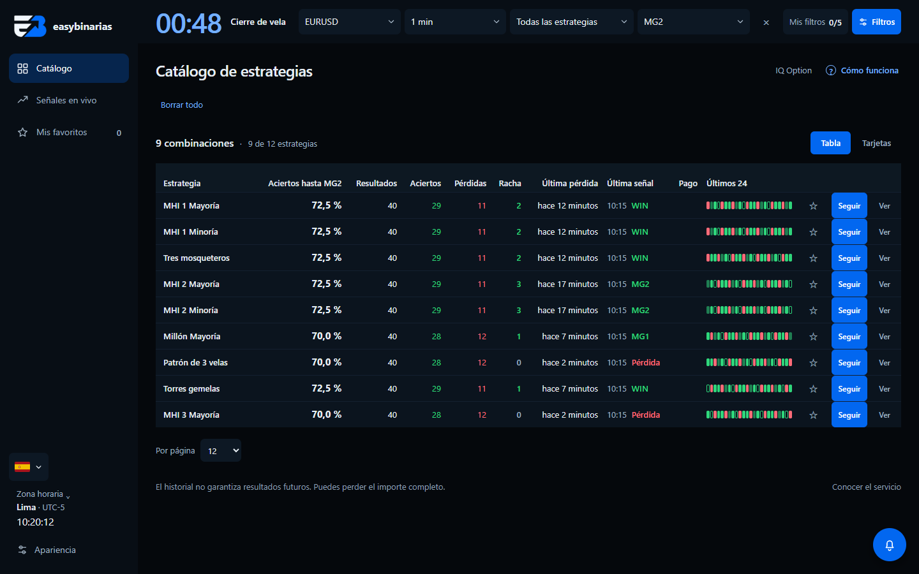Open the EURUSD asset dropdown
Screen dimensions: 919x574
(350, 22)
